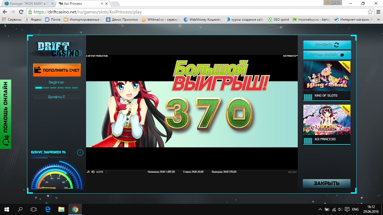Open the game help question mark
Image resolution: width=383 pixels, height=215 pixels.
(106, 172)
